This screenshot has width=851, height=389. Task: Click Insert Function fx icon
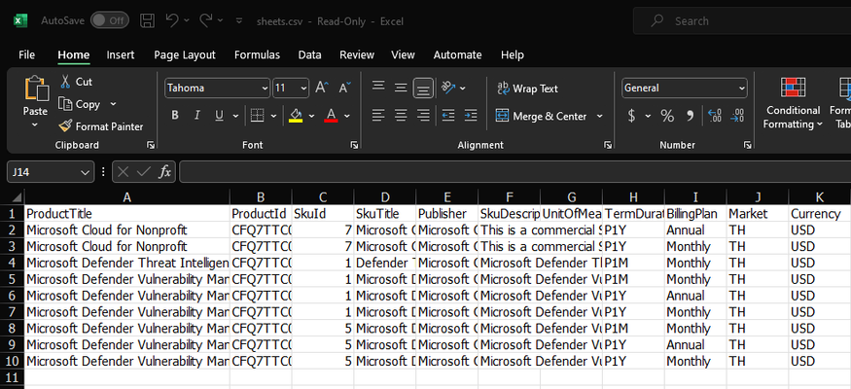[165, 172]
